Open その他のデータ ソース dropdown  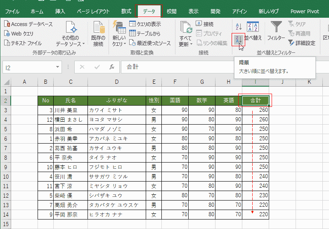click(70, 33)
